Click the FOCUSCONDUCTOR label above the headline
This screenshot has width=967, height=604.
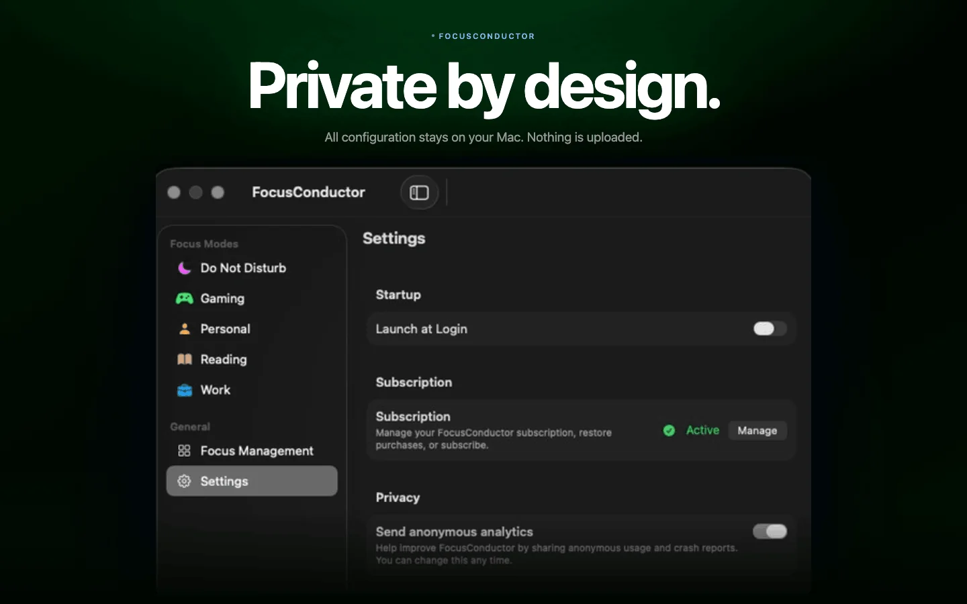click(487, 36)
